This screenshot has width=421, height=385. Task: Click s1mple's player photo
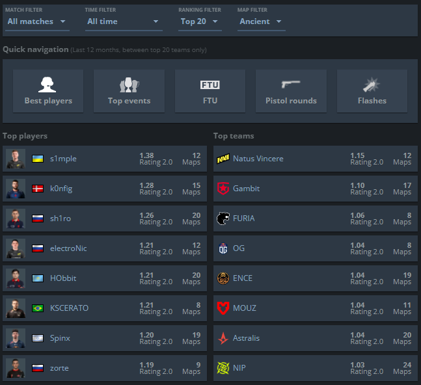coord(16,159)
